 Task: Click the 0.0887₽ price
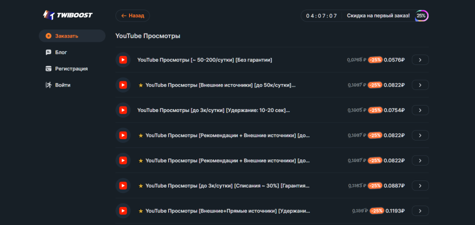394,185
